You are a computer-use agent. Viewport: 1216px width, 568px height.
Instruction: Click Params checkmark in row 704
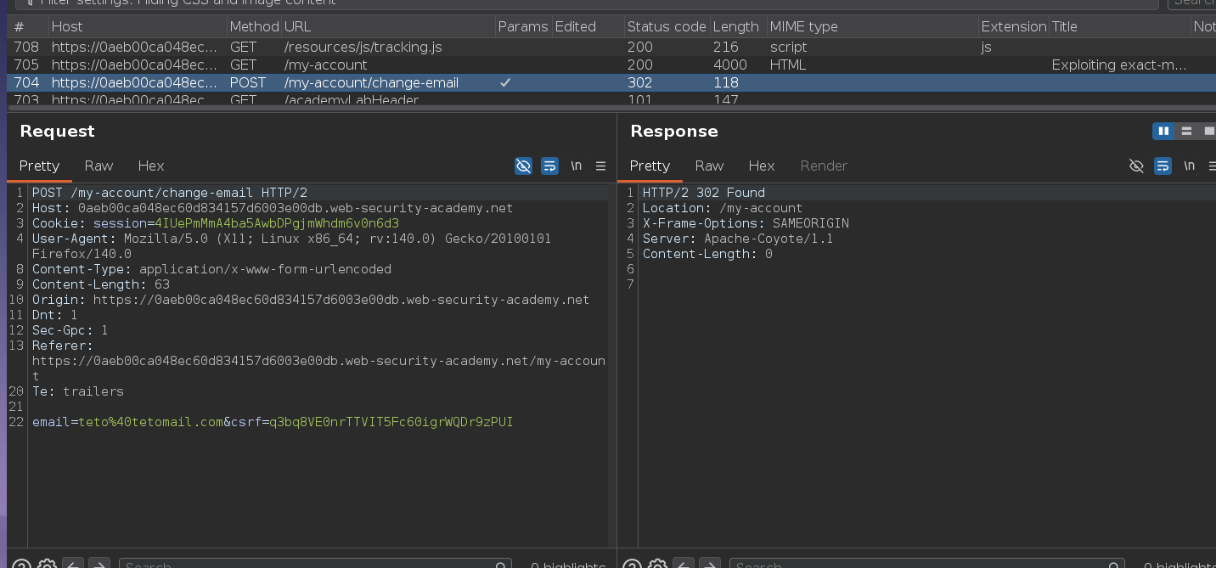(505, 82)
